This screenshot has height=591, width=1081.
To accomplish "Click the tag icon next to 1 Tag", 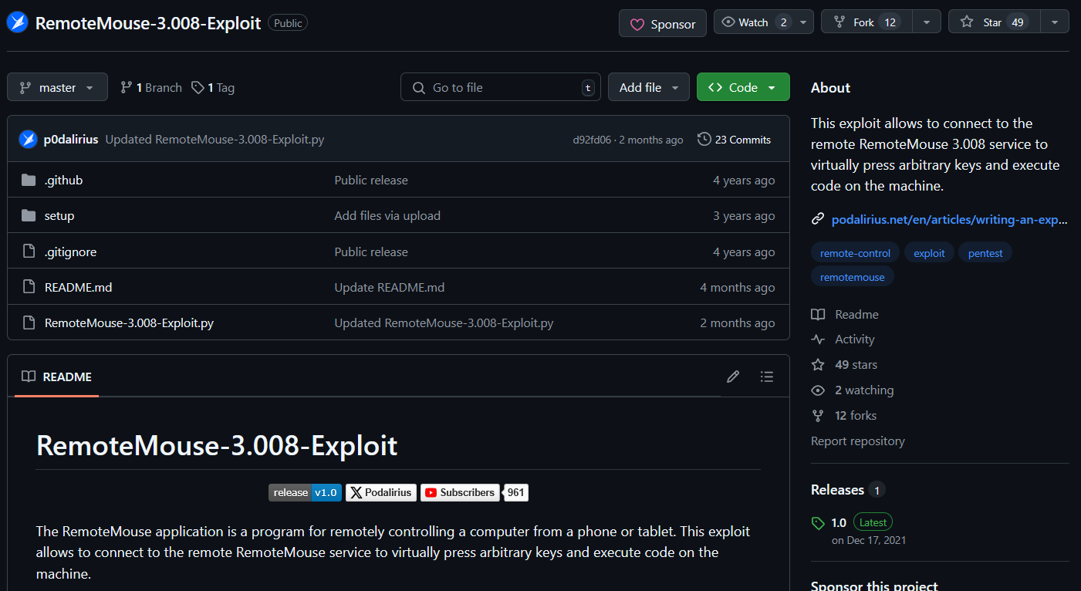I will (198, 87).
